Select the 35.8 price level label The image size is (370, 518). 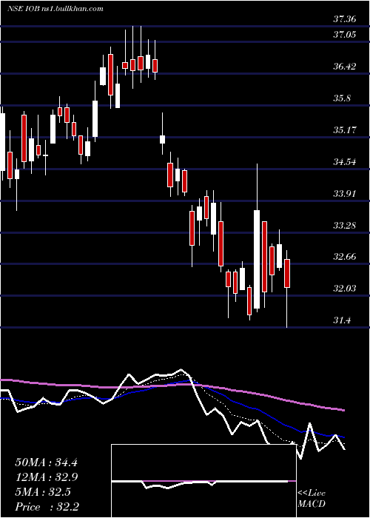[x=342, y=98]
